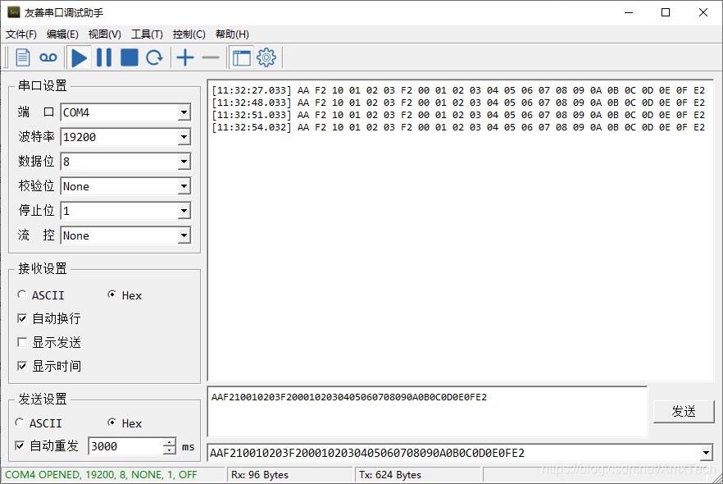Close the application window
The height and width of the screenshot is (484, 723).
point(703,12)
